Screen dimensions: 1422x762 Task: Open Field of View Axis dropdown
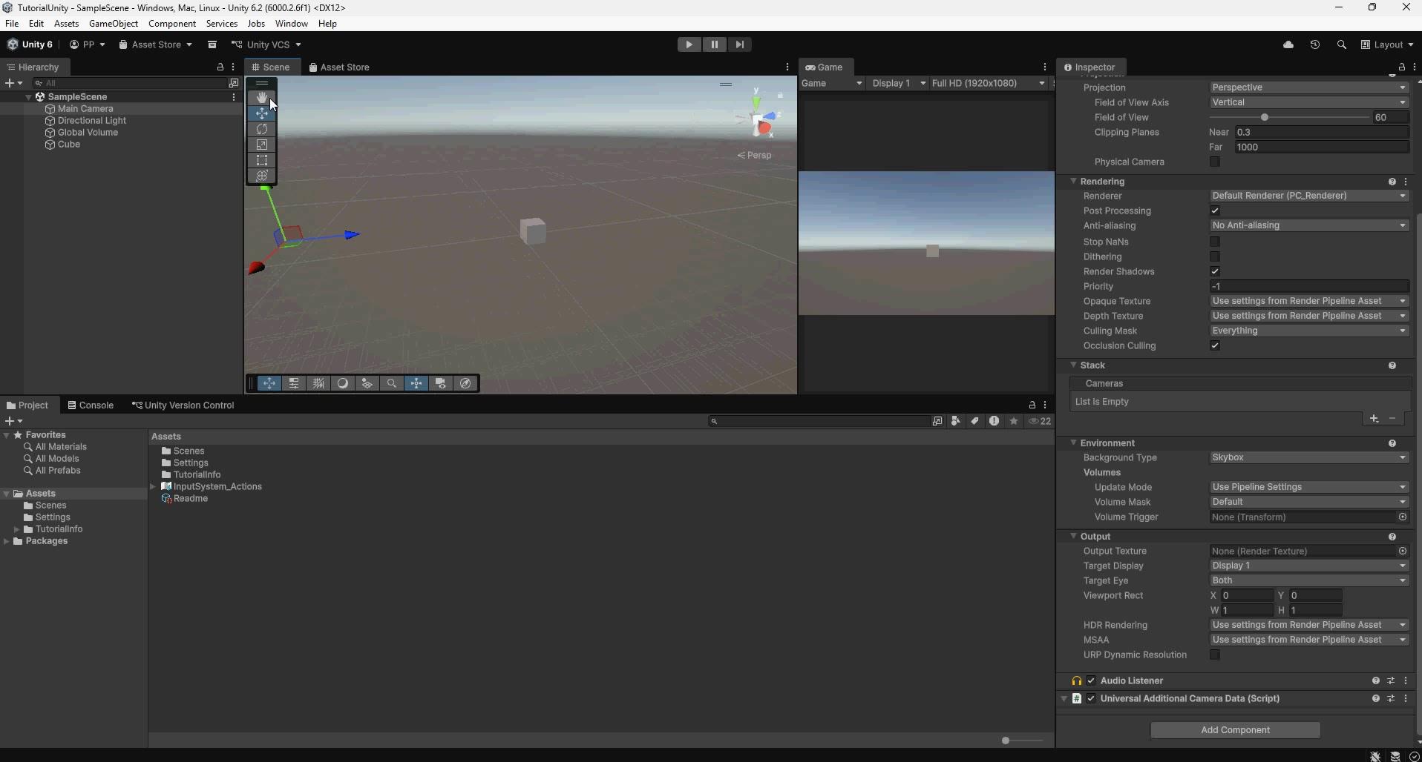pyautogui.click(x=1309, y=102)
